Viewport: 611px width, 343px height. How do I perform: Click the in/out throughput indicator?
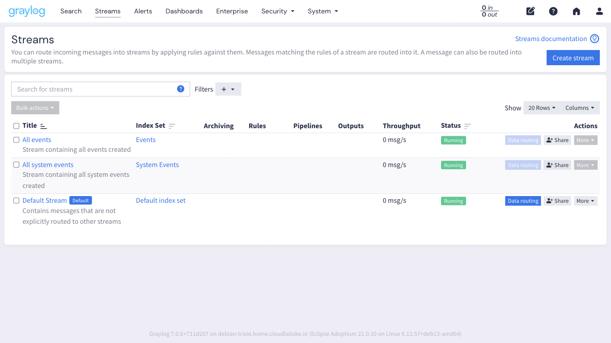(x=489, y=11)
